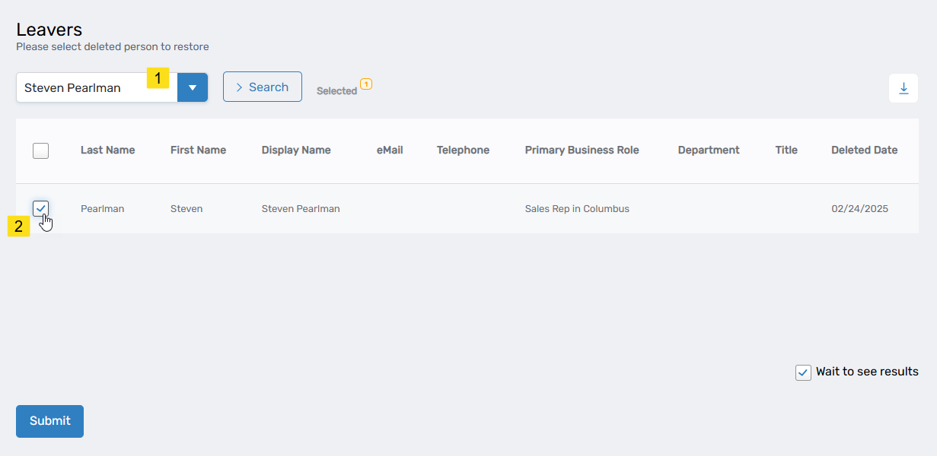Click the Telephone column header
This screenshot has width=937, height=456.
463,150
